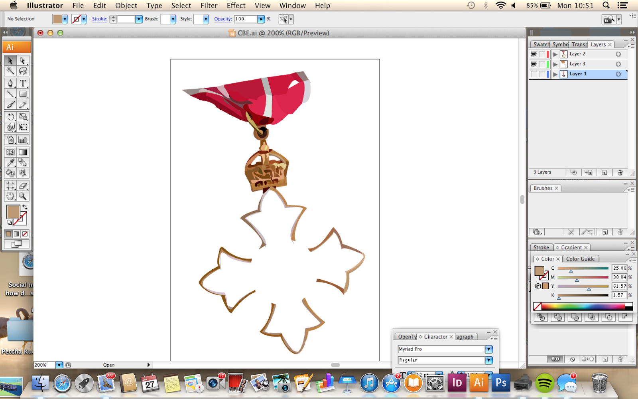
Task: Select the Paintbrush tool
Action: click(x=10, y=104)
